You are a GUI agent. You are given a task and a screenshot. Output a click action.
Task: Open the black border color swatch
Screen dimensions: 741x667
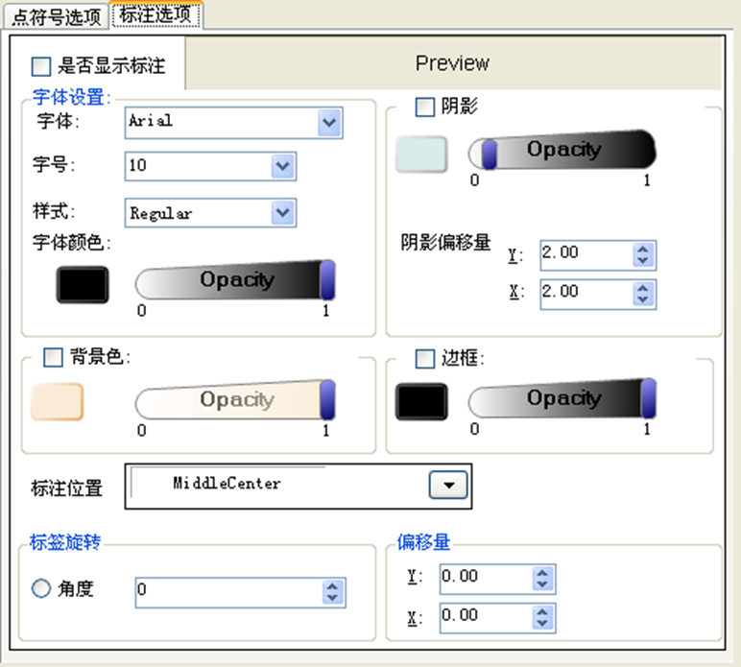(x=421, y=401)
